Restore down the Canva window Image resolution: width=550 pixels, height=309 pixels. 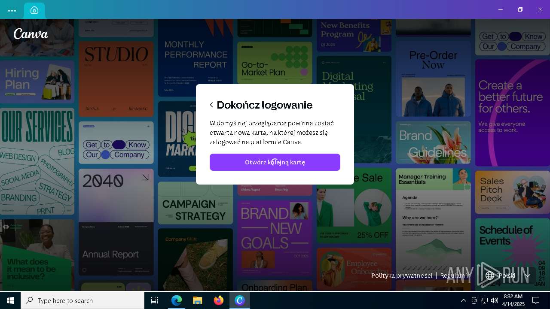click(520, 9)
